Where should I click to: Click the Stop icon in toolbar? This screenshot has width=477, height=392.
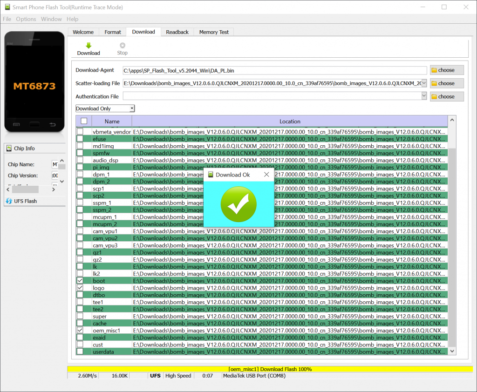click(x=123, y=46)
